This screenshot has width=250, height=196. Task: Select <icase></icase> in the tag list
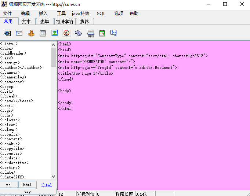click(x=17, y=101)
